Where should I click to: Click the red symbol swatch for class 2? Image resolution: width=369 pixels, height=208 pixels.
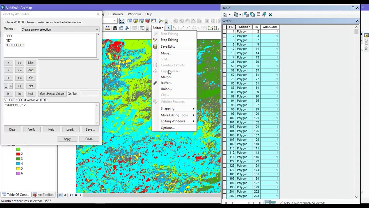[x=18, y=154]
